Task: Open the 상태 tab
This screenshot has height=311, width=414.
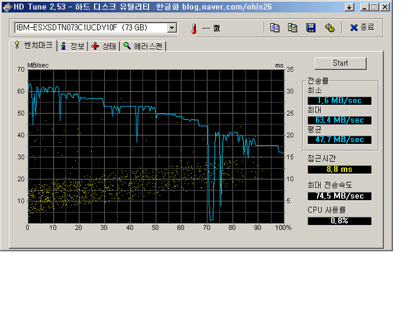Action: (104, 46)
